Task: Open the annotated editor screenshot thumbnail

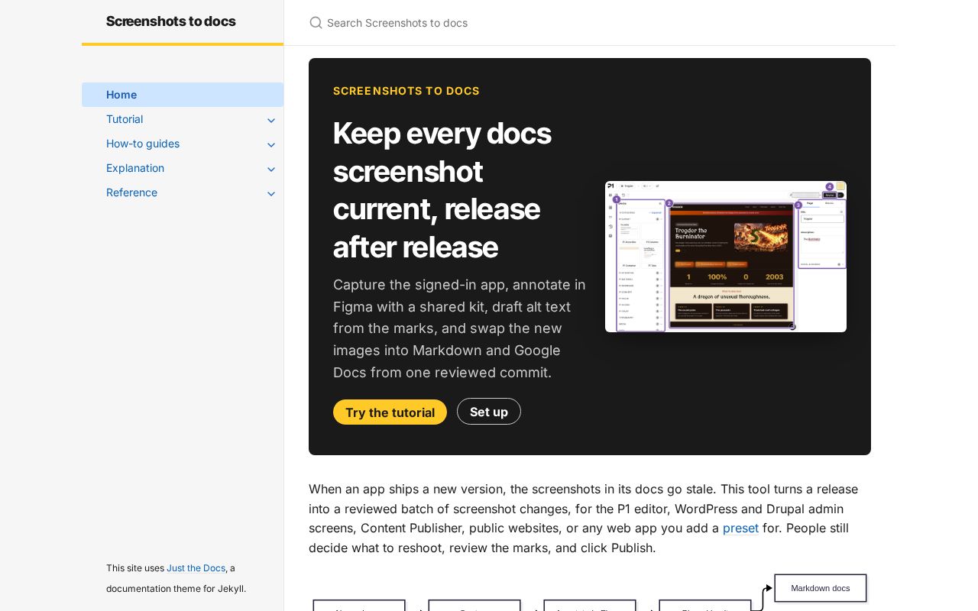Action: coord(726,257)
